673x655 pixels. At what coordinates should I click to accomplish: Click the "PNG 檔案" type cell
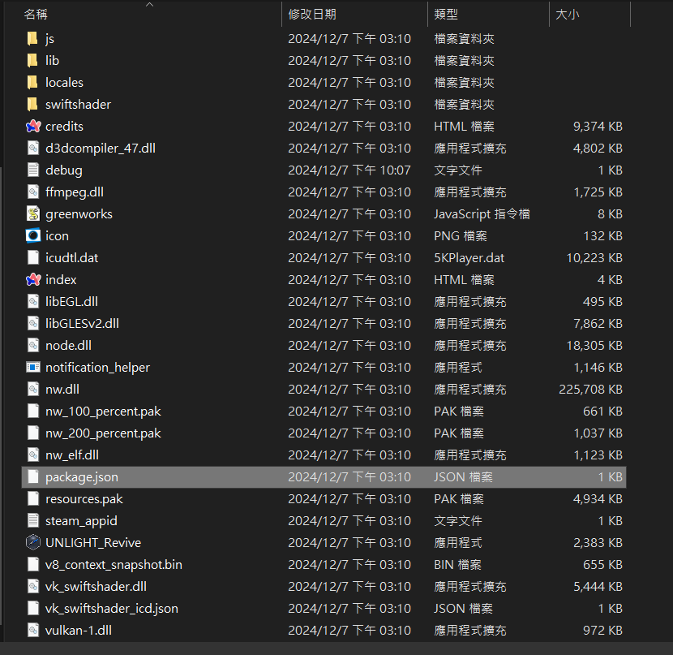click(460, 236)
